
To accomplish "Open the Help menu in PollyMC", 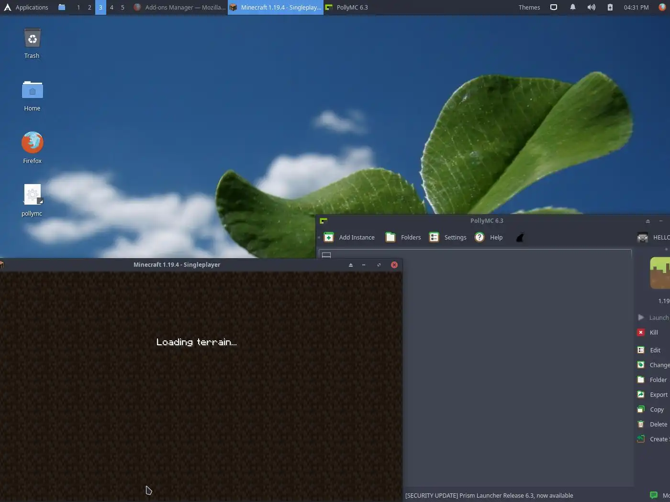I will click(x=489, y=237).
